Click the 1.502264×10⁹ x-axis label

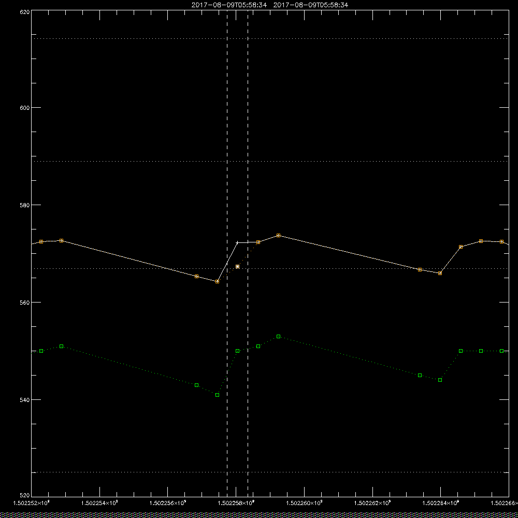pos(441,503)
